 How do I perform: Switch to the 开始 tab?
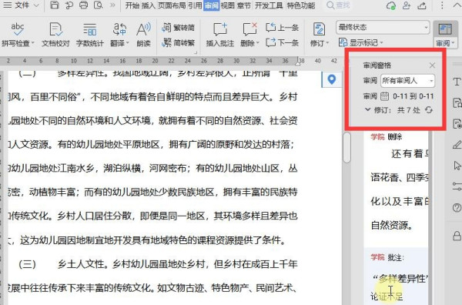coord(132,5)
